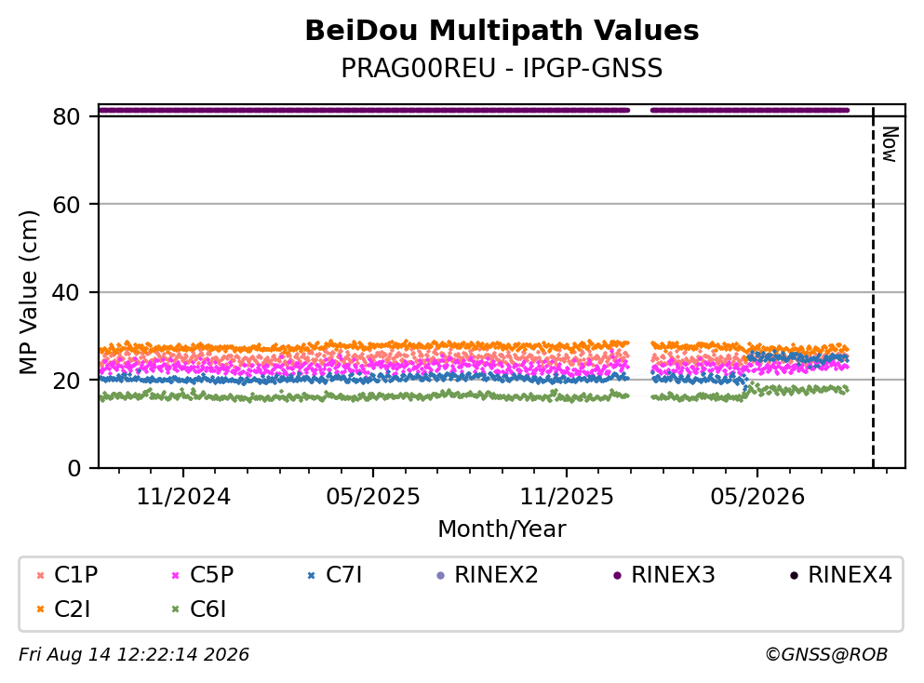Viewport: 924px width, 683px height.
Task: Click the 20 y-axis tick label
Action: [66, 380]
